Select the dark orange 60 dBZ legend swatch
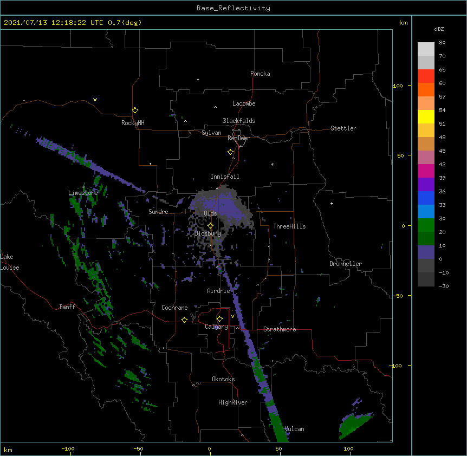The width and height of the screenshot is (467, 456). [x=426, y=89]
